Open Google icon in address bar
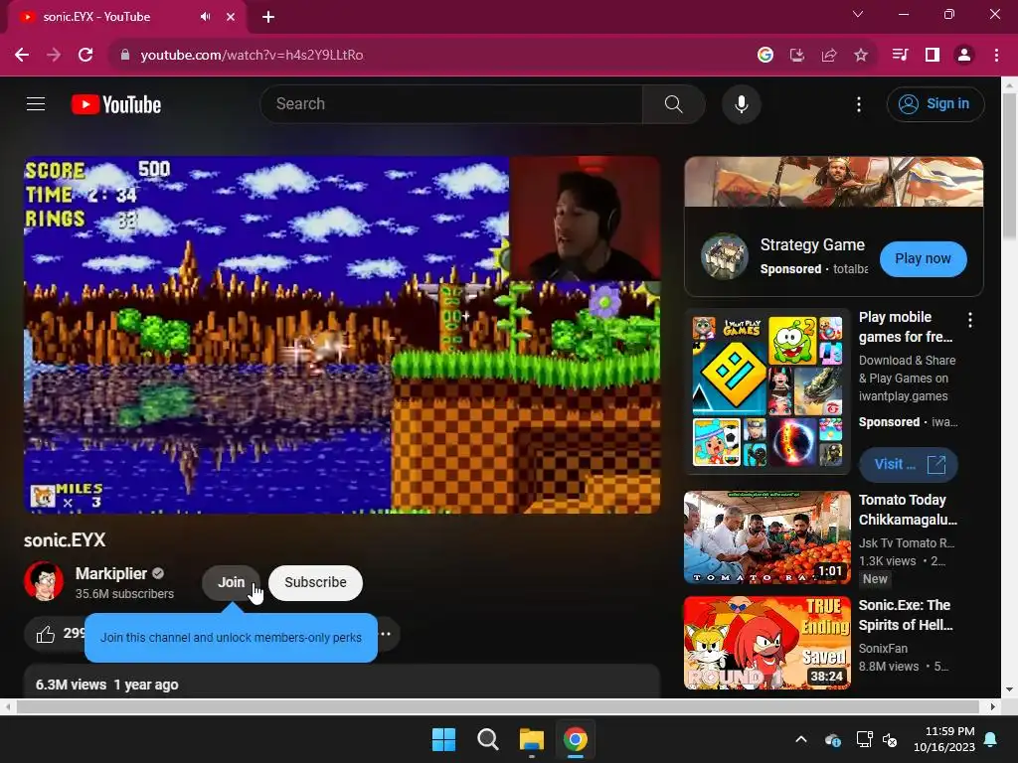This screenshot has width=1018, height=763. coord(765,56)
